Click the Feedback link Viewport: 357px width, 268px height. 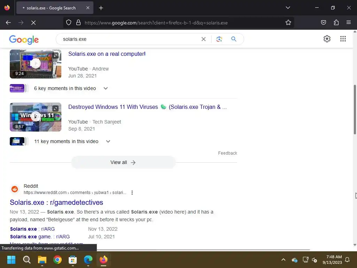(227, 153)
